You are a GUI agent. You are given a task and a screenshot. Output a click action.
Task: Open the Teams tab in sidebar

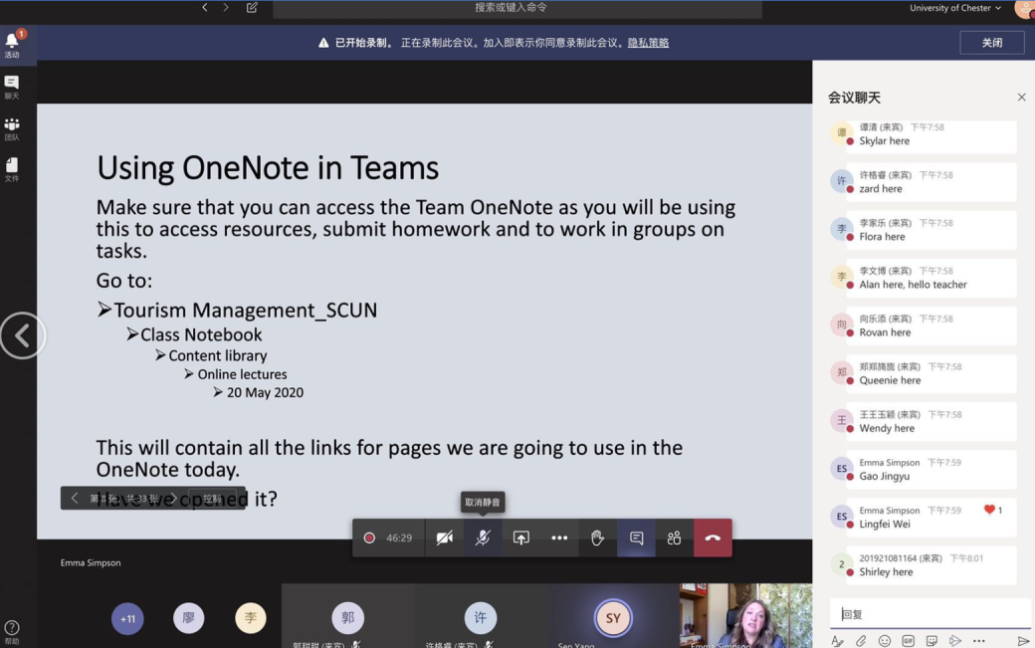pos(12,128)
